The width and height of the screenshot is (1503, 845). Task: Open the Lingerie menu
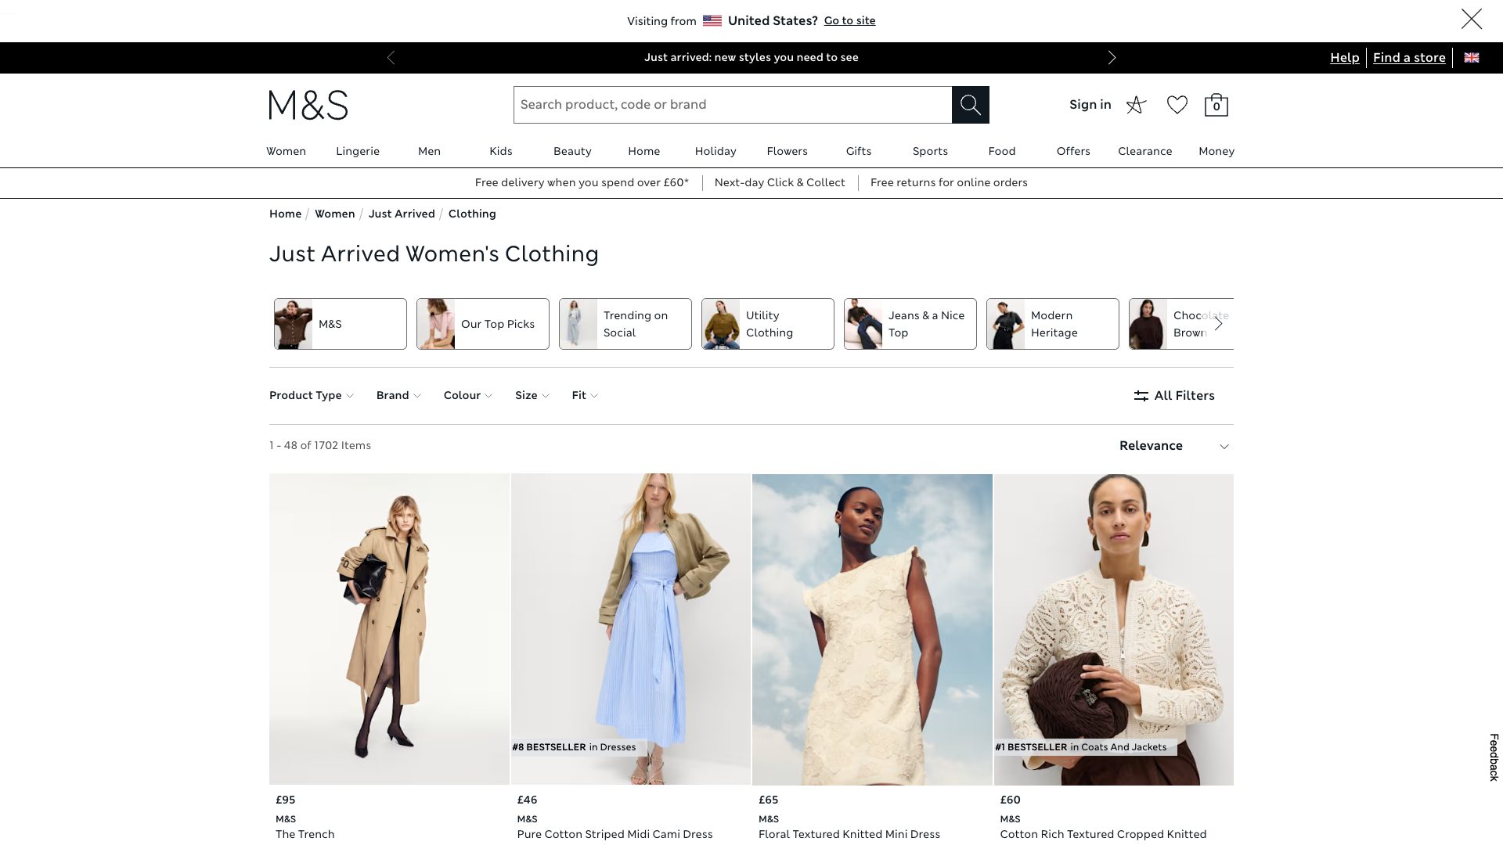point(358,152)
